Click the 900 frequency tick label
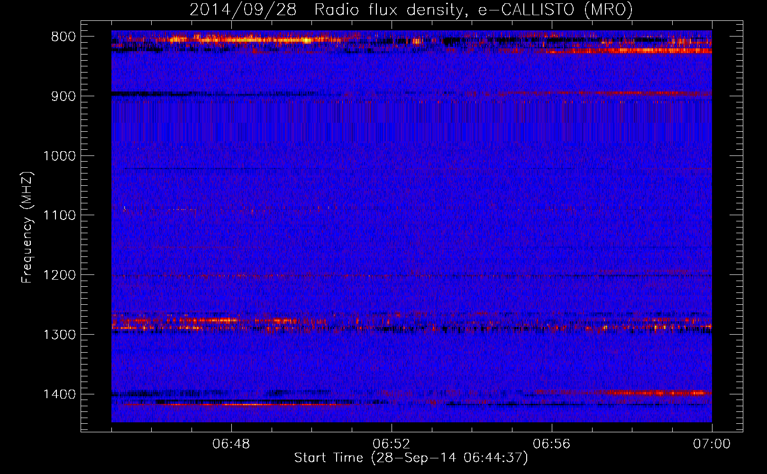The image size is (767, 474). tap(64, 96)
